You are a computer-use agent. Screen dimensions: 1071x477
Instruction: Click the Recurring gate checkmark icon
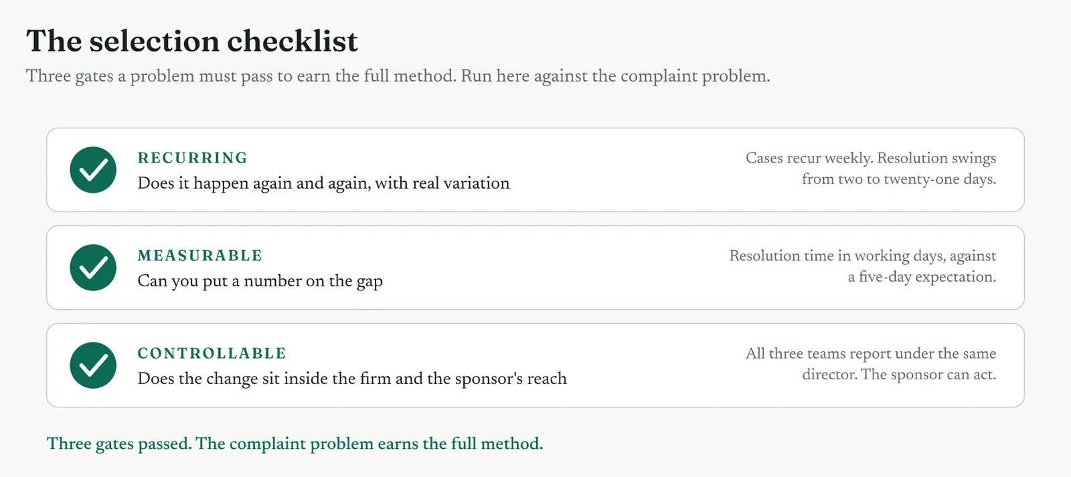coord(93,170)
